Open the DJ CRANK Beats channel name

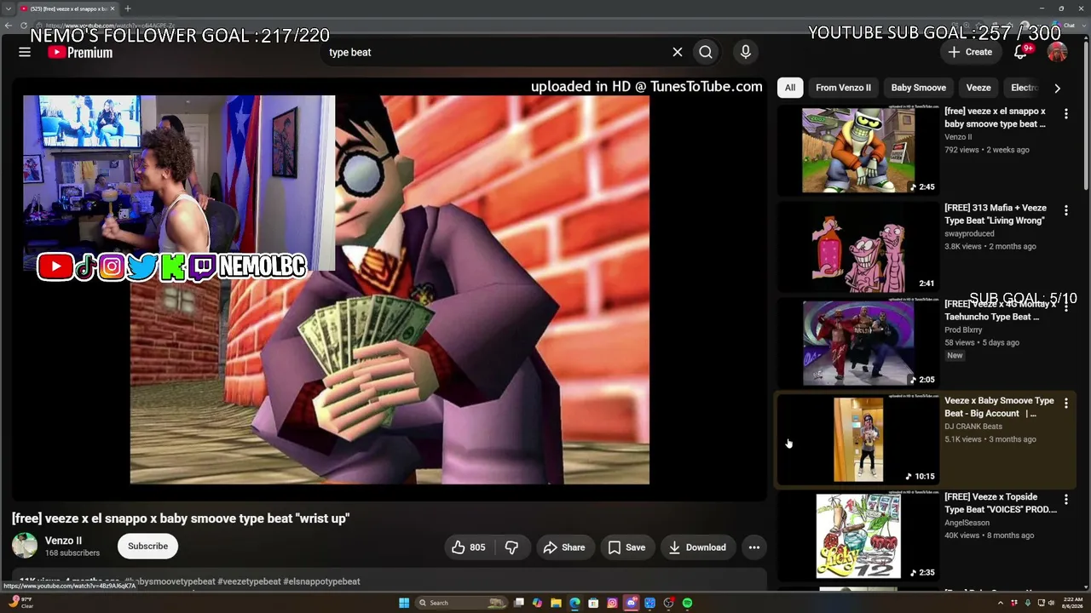click(x=973, y=427)
